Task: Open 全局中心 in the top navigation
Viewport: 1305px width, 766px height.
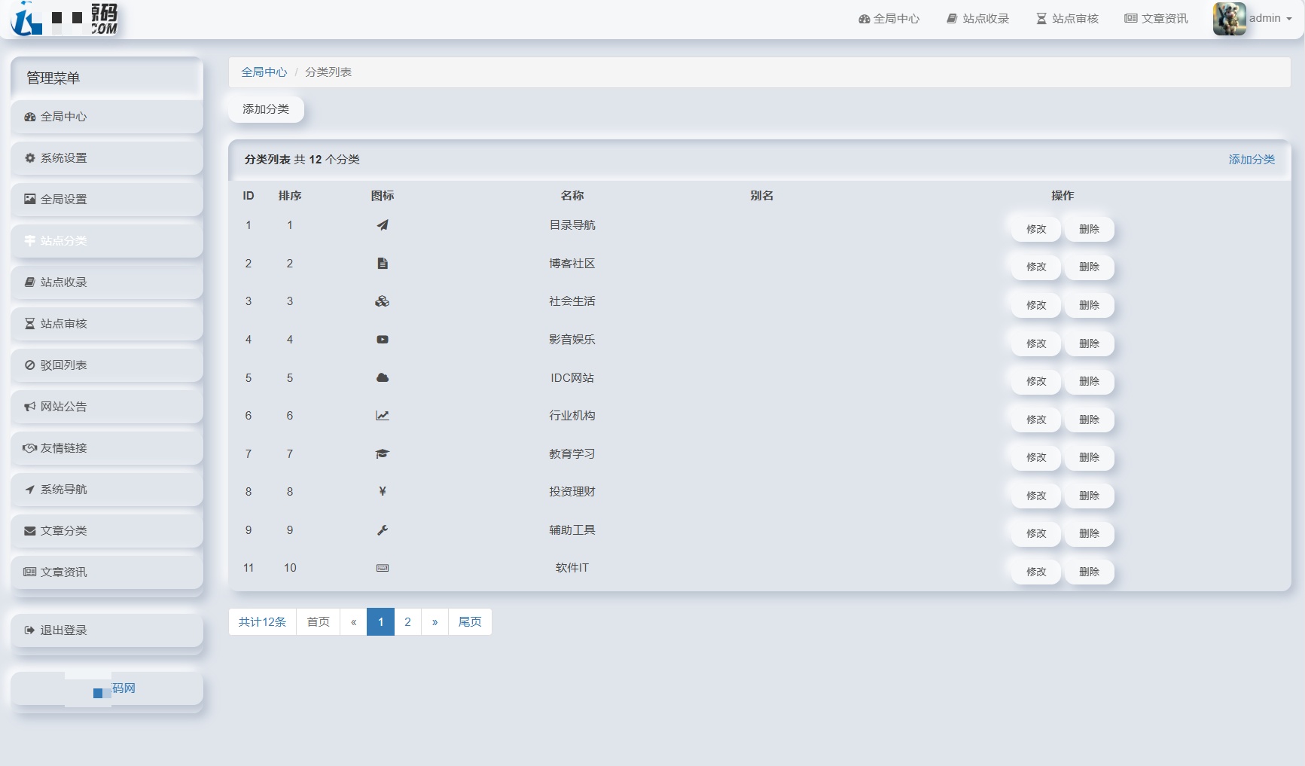Action: coord(889,19)
